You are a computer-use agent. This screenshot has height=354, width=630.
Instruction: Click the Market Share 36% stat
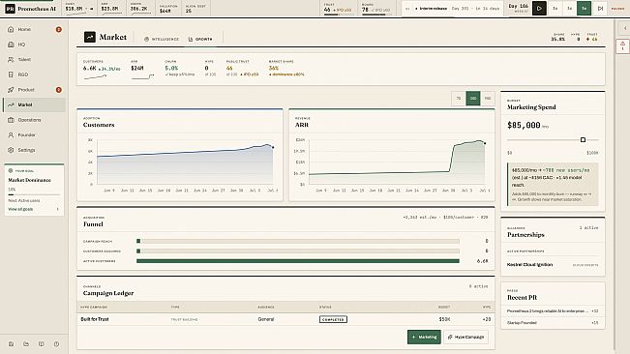286,69
